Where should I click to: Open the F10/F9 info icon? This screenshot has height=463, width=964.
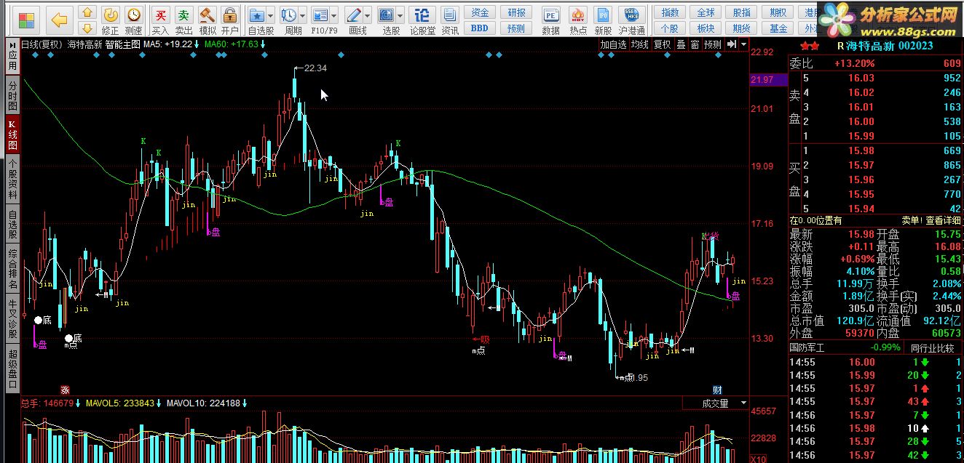[x=320, y=15]
